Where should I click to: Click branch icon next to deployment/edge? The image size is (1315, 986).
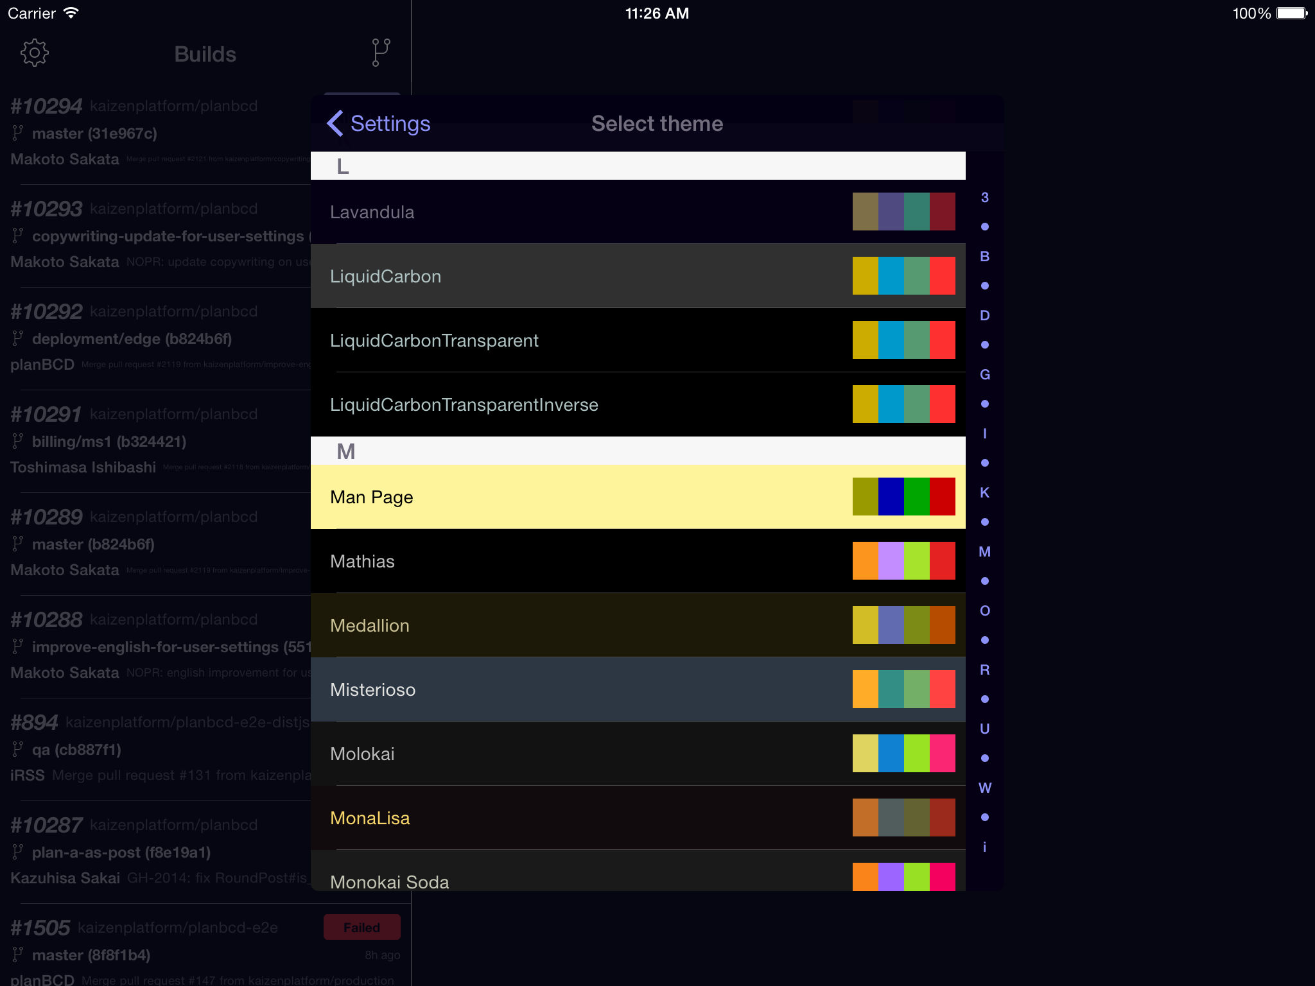[18, 338]
